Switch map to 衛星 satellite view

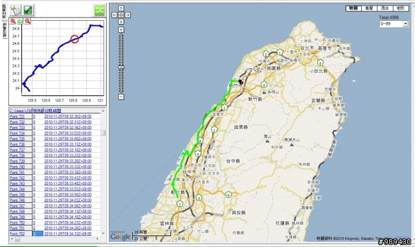pos(369,8)
